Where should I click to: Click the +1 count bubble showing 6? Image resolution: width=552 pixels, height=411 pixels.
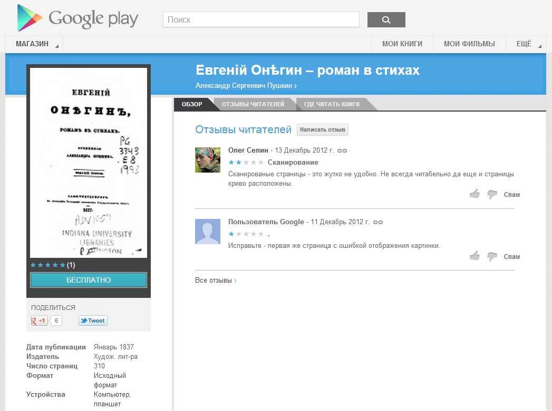[56, 320]
